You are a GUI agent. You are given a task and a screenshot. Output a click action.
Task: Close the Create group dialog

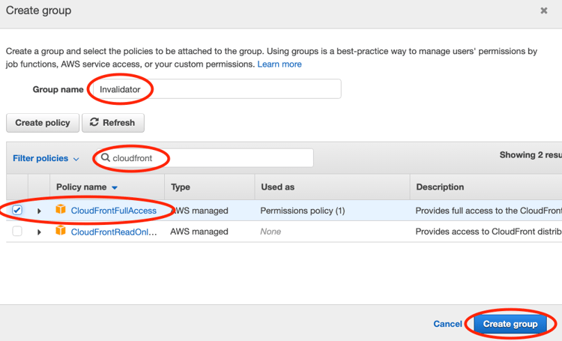544,10
